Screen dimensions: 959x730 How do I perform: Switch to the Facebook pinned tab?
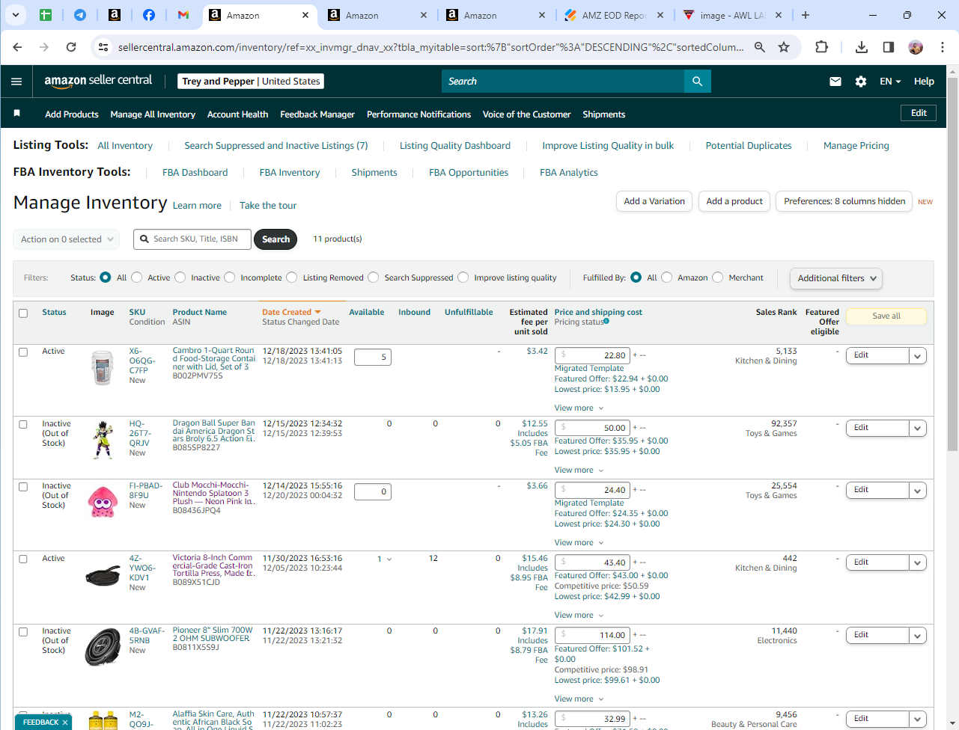tap(149, 15)
